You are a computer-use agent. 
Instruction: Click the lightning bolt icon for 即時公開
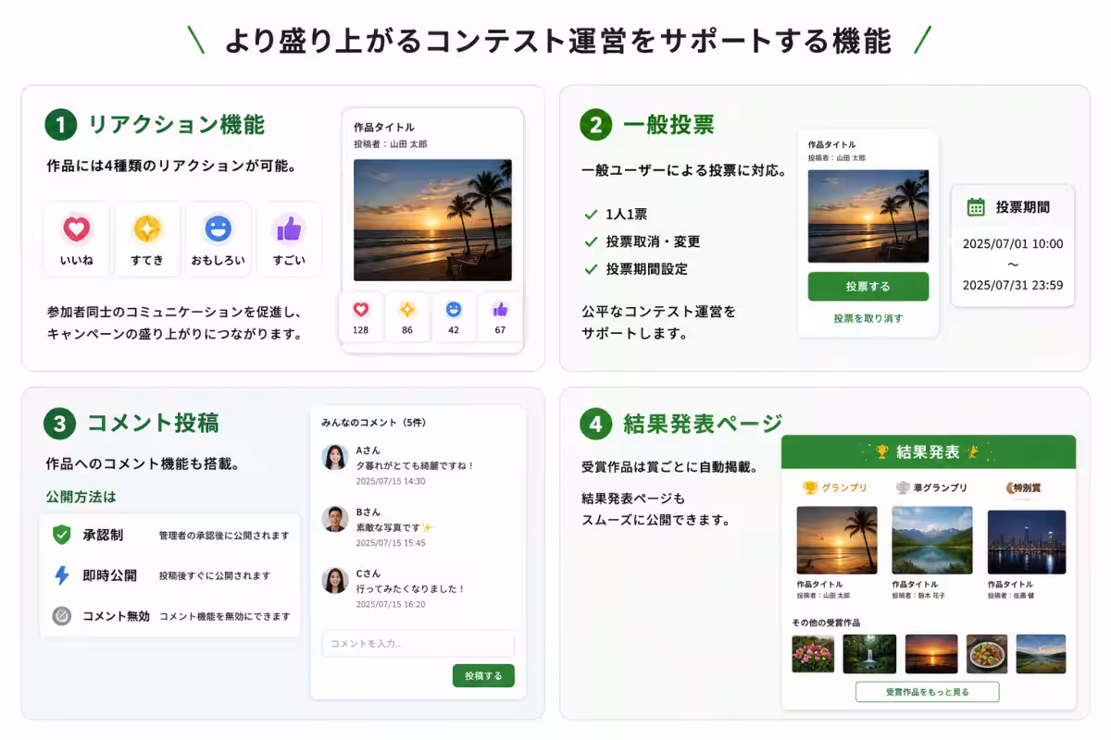tap(62, 575)
